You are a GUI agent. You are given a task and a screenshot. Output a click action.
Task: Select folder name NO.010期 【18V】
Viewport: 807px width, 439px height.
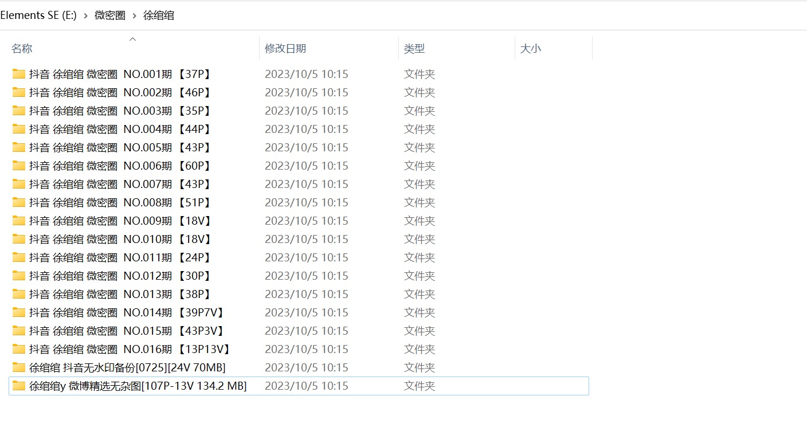coord(120,239)
